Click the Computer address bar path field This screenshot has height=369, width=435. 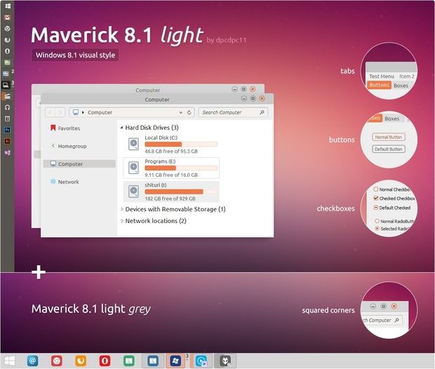click(x=132, y=112)
